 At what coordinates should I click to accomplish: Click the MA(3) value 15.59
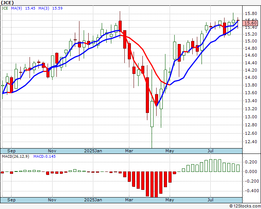click(58, 8)
